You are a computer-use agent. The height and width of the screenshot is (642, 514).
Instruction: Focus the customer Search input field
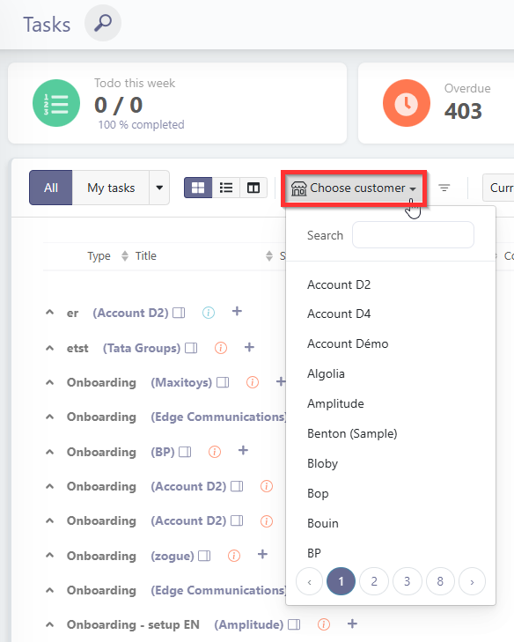[x=413, y=235]
